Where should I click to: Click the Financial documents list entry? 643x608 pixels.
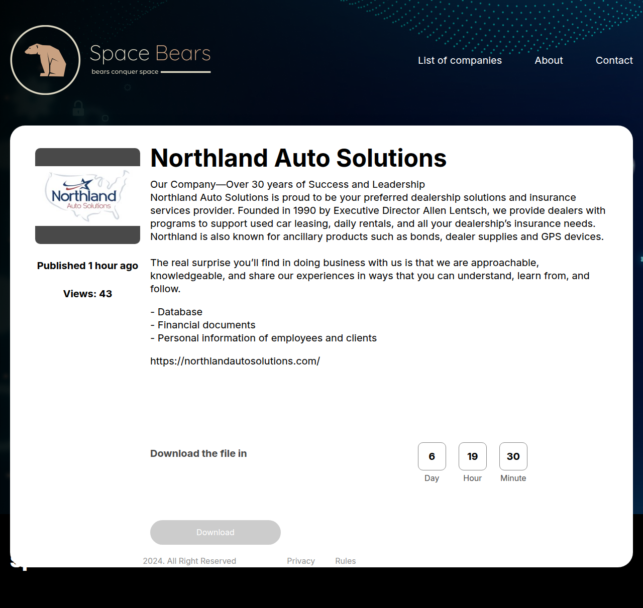click(x=203, y=325)
